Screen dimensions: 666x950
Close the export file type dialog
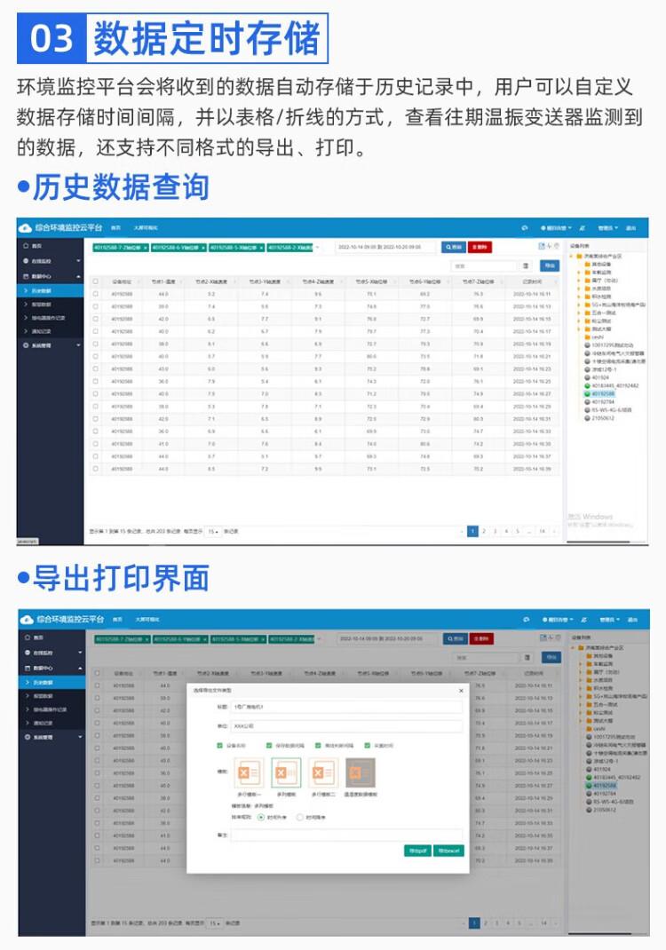tap(461, 691)
